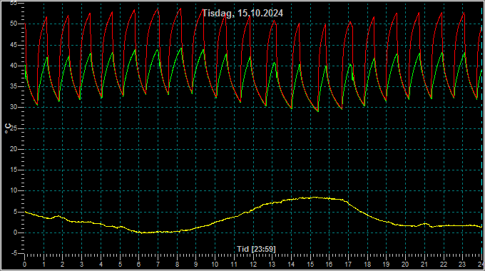This screenshot has height=271, width=485.
Task: Select the 0 value on temperature axis
Action: [15, 232]
